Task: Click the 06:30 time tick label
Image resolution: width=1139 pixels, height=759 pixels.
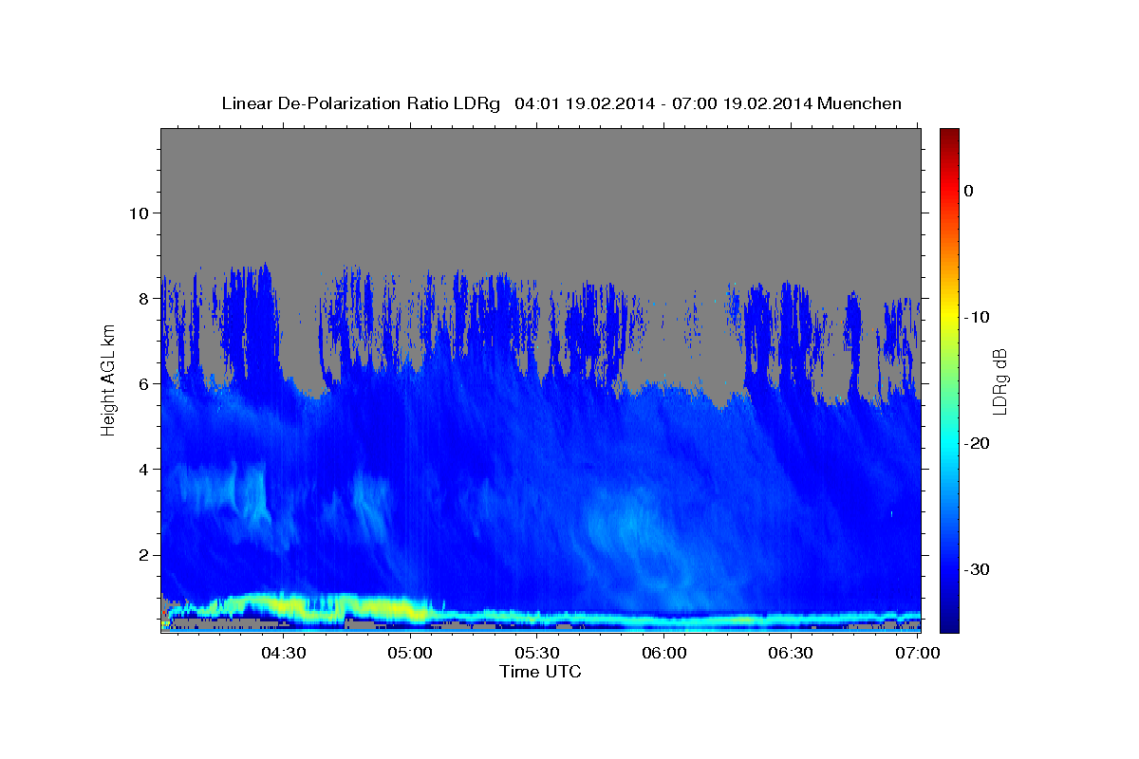Action: (791, 654)
